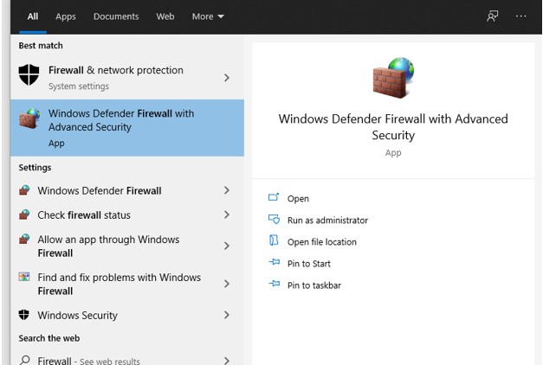Open the feedback icon in the top bar
Image resolution: width=543 pixels, height=365 pixels.
point(493,16)
